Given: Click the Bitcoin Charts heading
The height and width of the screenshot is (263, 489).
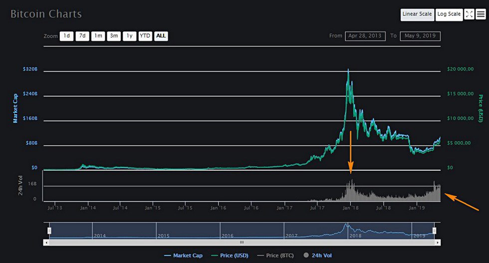Looking at the screenshot, I should point(46,14).
